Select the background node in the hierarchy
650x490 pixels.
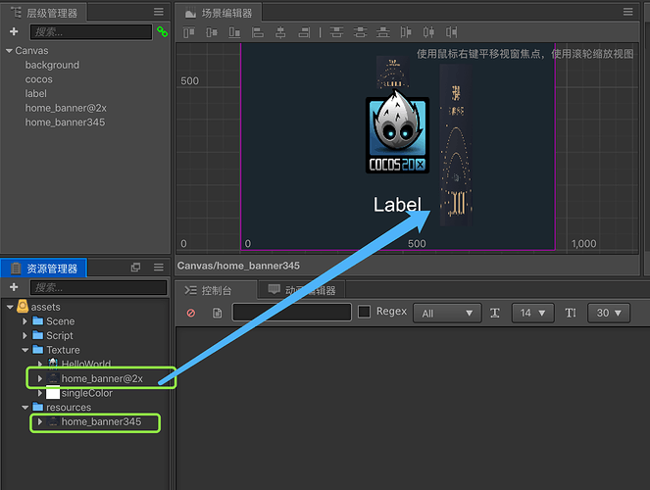(52, 65)
